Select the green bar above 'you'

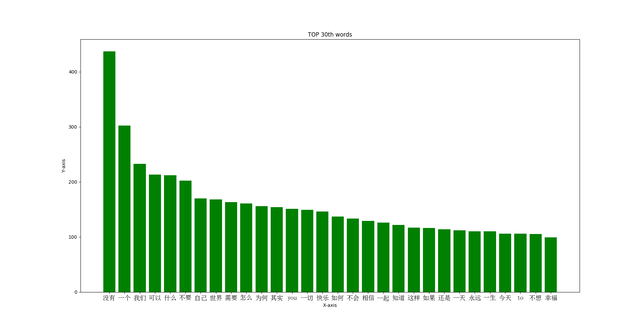[x=292, y=250]
